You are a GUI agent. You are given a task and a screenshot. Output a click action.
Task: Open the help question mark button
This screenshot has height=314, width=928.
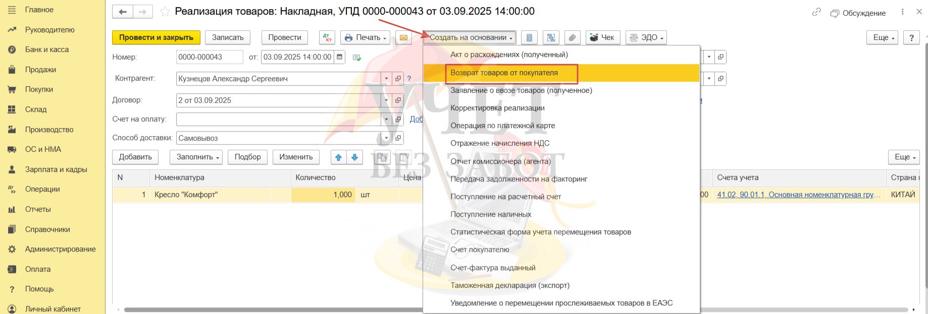[x=911, y=37]
